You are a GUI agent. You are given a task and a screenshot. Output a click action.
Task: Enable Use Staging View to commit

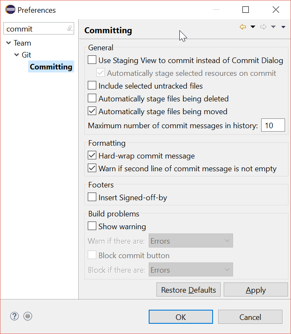[92, 60]
